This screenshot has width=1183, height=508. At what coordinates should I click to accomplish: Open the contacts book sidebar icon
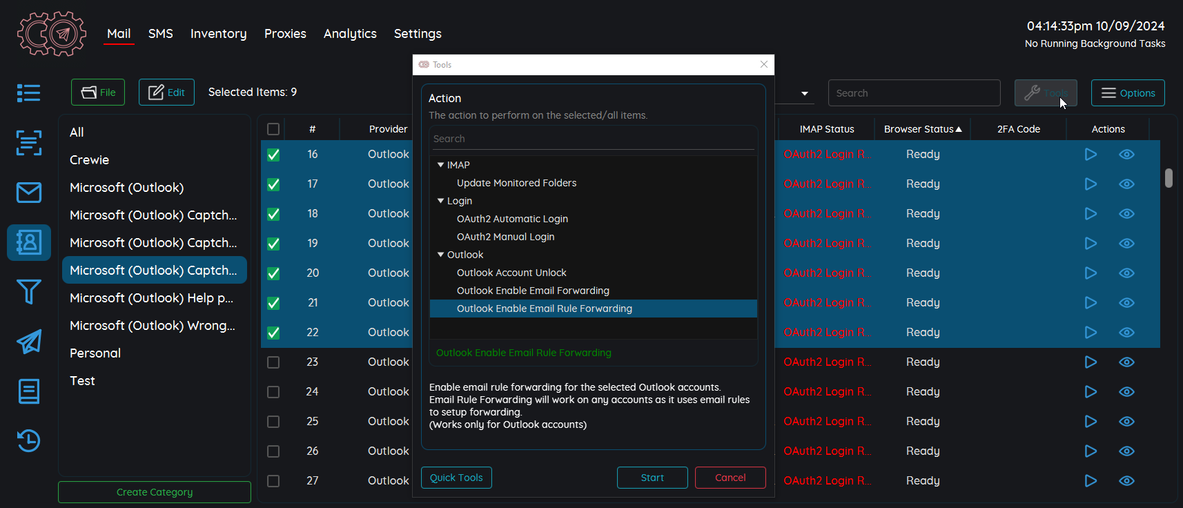pyautogui.click(x=29, y=242)
